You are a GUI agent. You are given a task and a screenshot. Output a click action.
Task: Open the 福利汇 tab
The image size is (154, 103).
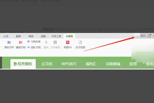(91, 64)
